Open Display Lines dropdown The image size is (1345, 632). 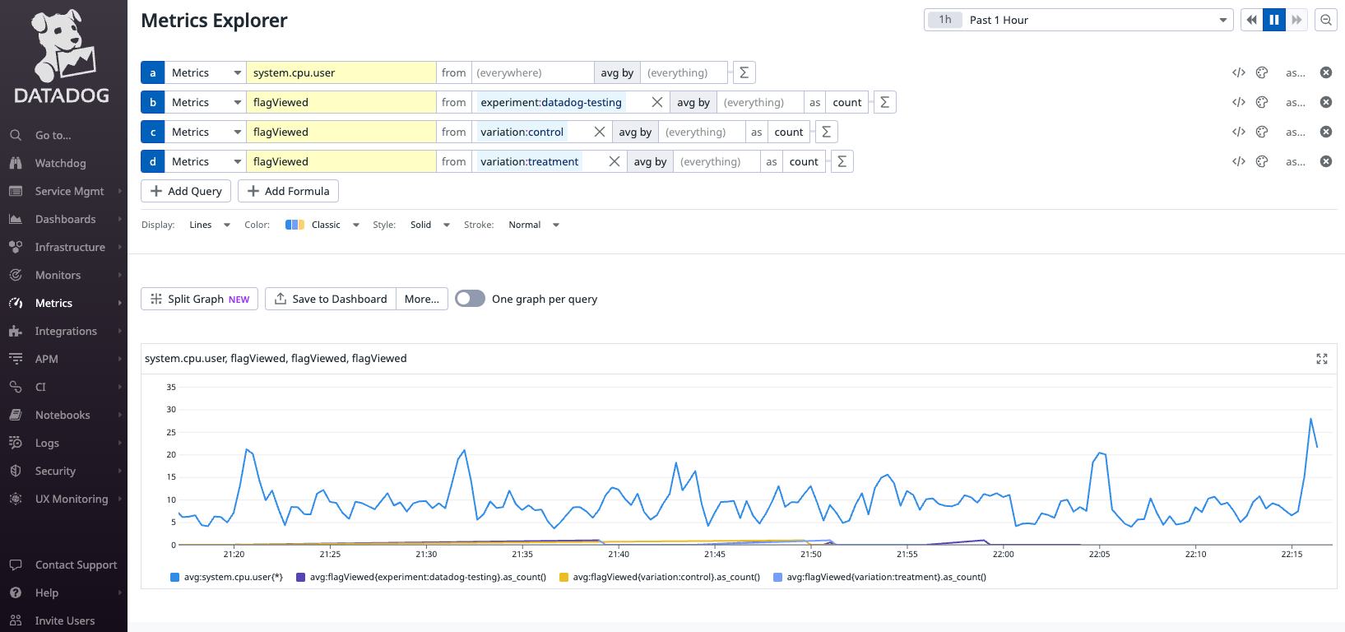coord(209,225)
